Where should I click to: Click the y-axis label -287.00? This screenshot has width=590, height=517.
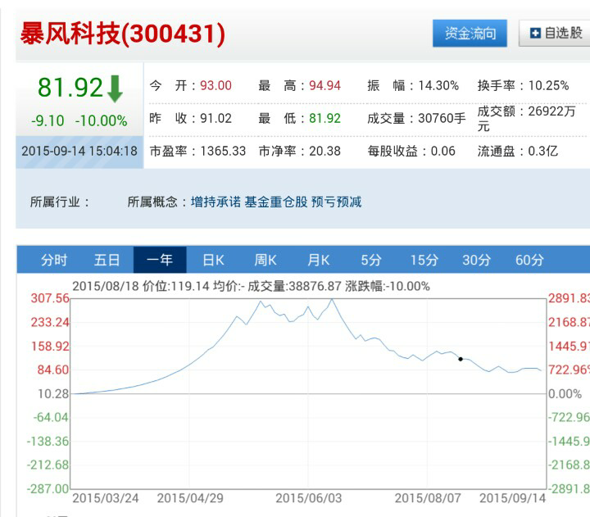tap(48, 489)
